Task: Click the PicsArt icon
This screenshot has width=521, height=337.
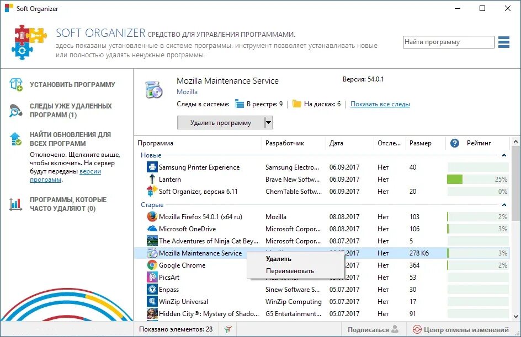Action: (x=152, y=277)
